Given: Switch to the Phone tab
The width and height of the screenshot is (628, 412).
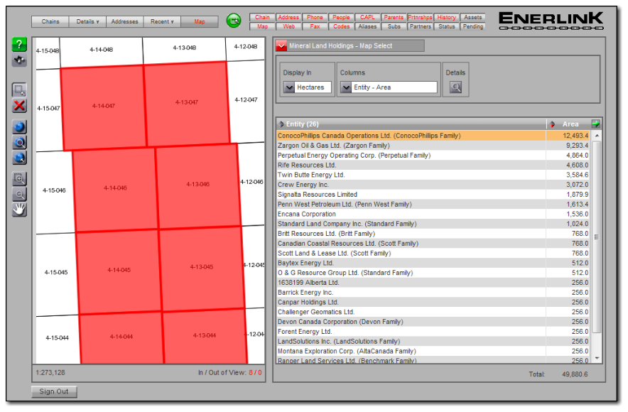Looking at the screenshot, I should tap(315, 17).
